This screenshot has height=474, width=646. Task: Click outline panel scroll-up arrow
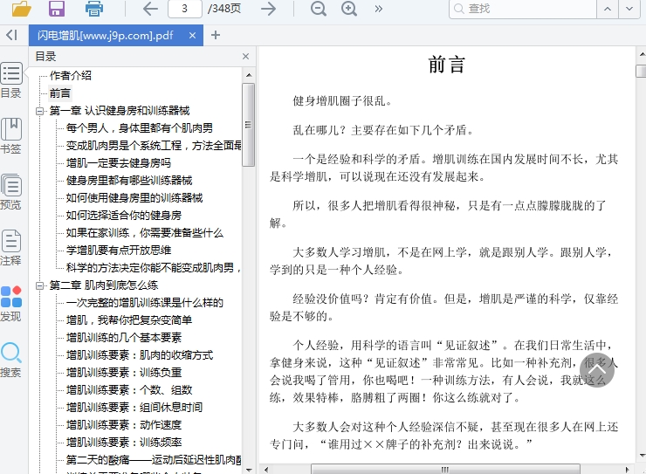249,75
